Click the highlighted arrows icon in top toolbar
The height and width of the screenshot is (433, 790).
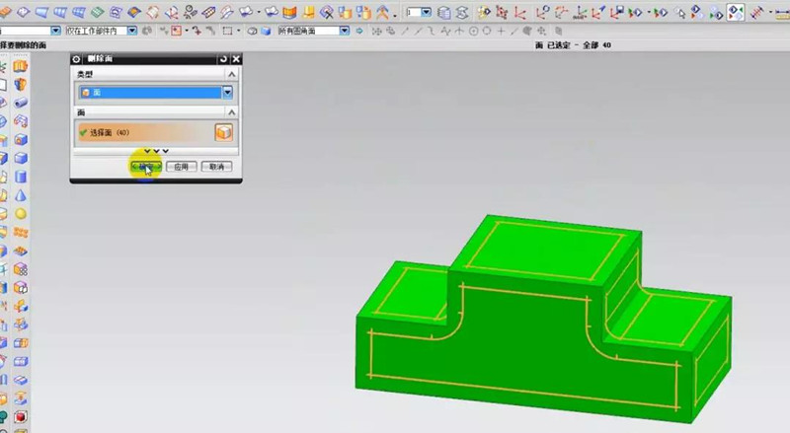coord(736,12)
